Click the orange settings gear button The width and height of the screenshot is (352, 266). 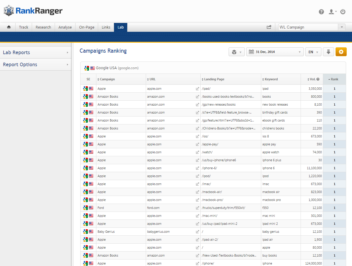tap(341, 52)
